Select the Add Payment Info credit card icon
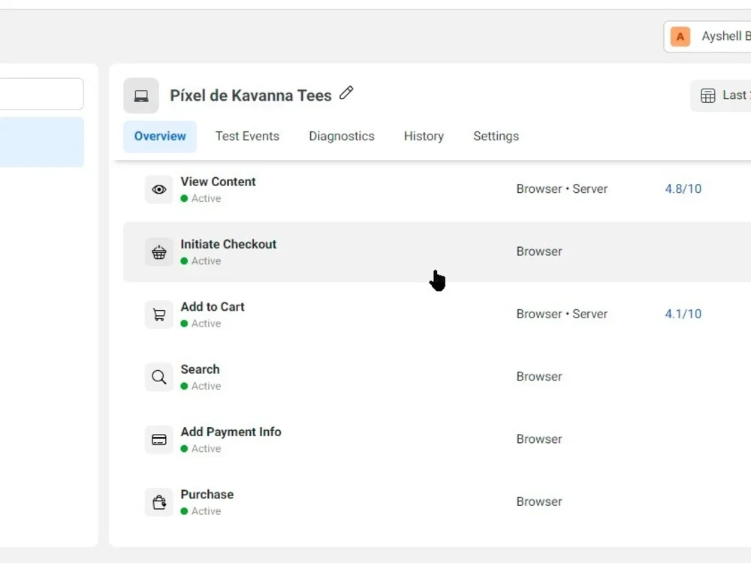This screenshot has height=563, width=751. click(x=158, y=439)
